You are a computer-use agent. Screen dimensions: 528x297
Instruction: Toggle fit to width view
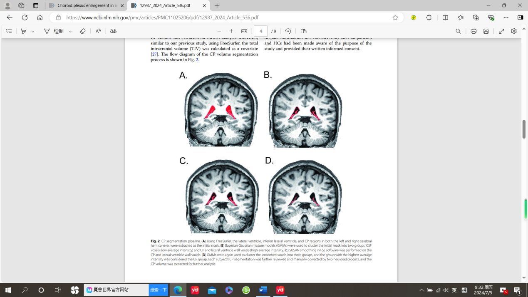tap(244, 31)
